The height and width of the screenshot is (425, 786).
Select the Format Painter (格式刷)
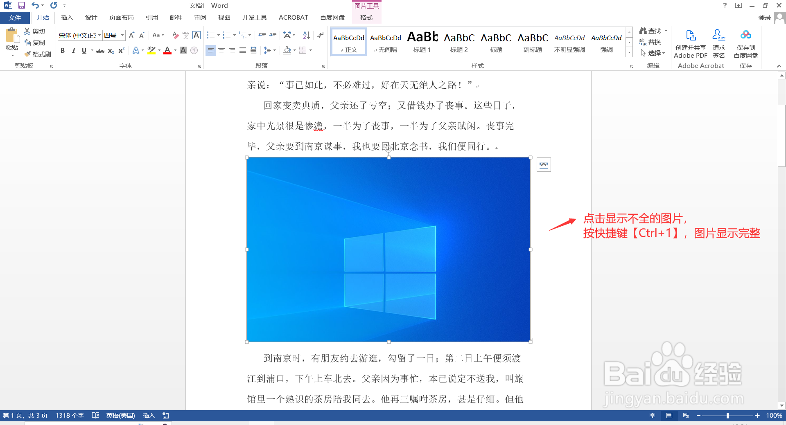click(38, 54)
